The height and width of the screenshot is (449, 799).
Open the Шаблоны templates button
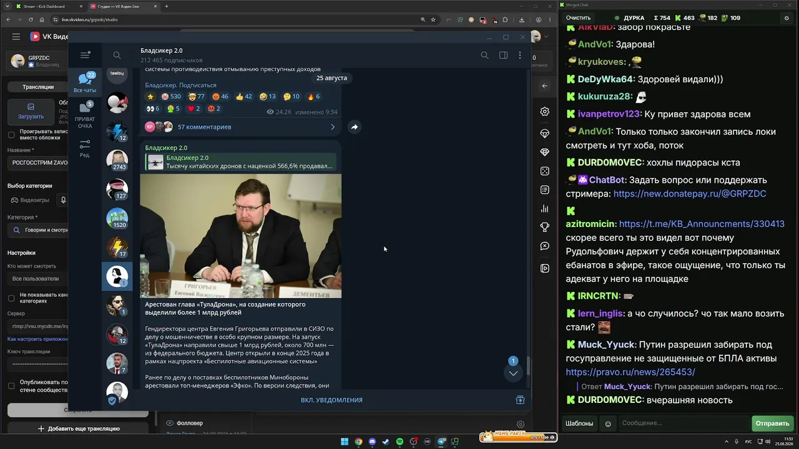tap(579, 423)
